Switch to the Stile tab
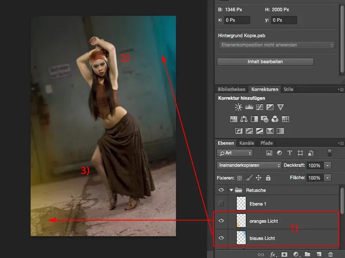 (x=288, y=89)
